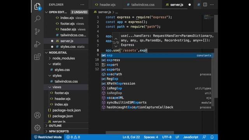Screen dimensions: 249x140
Task: Open Run and Debug view
Action: click(37, 44)
